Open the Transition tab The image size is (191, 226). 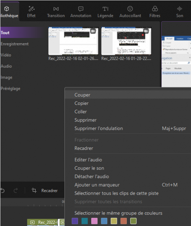[x=56, y=12]
